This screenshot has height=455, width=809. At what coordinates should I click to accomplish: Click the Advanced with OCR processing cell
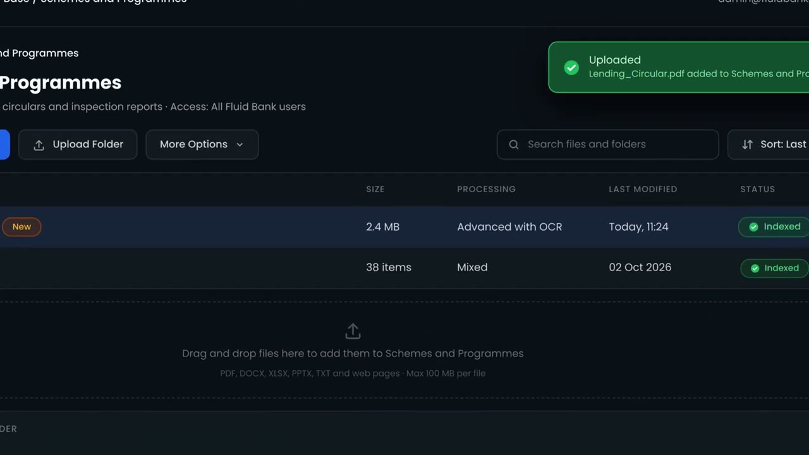[x=509, y=227]
